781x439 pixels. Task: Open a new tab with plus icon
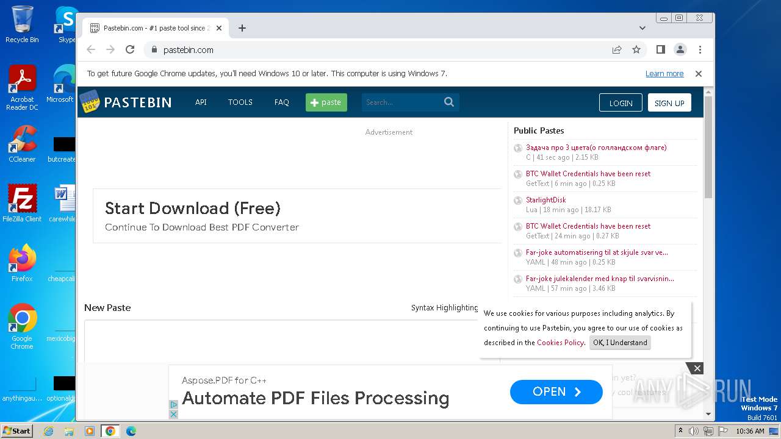click(x=242, y=28)
